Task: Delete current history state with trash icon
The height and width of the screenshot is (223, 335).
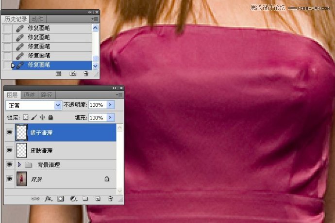Action: (x=85, y=74)
